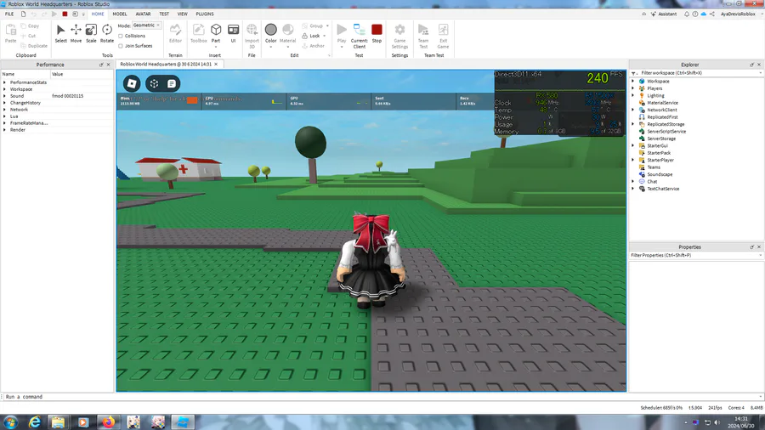Switch to the PLUGINS tab
Screen dimensions: 765x430
[205, 14]
